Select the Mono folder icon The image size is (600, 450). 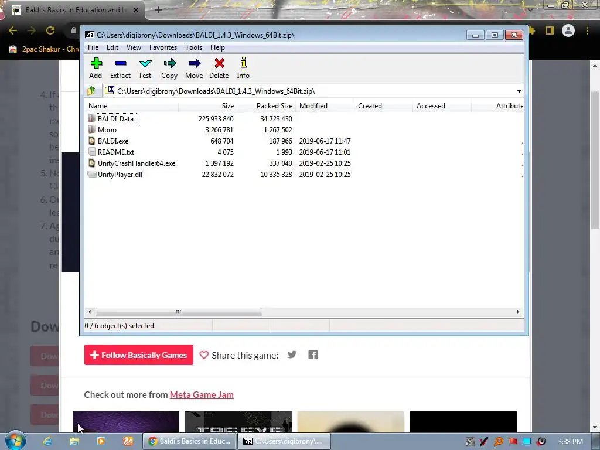click(x=91, y=129)
